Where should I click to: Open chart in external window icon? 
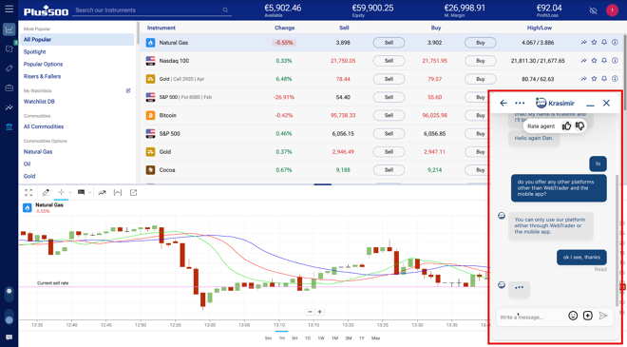coord(133,192)
